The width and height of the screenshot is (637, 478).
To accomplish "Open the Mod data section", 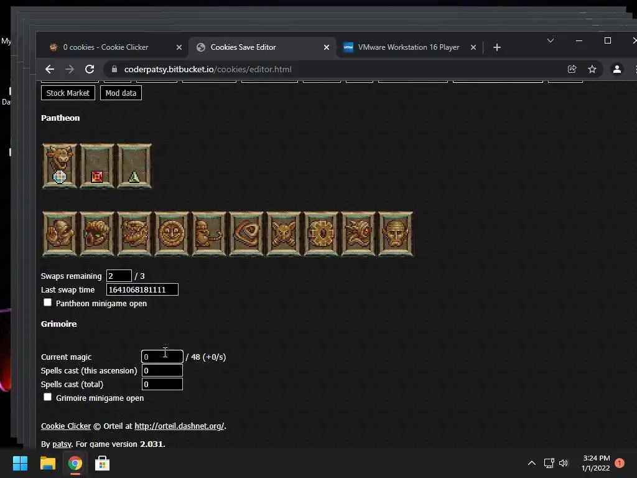I will [121, 93].
